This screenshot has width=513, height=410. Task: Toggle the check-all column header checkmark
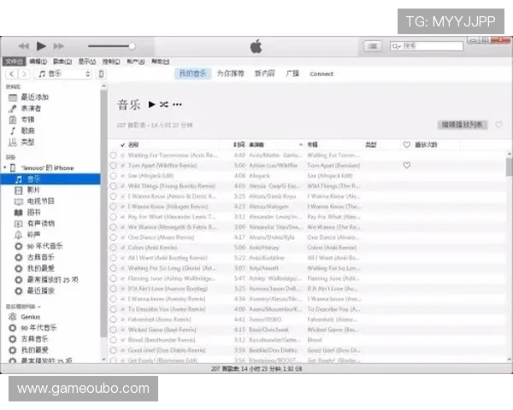pos(122,145)
